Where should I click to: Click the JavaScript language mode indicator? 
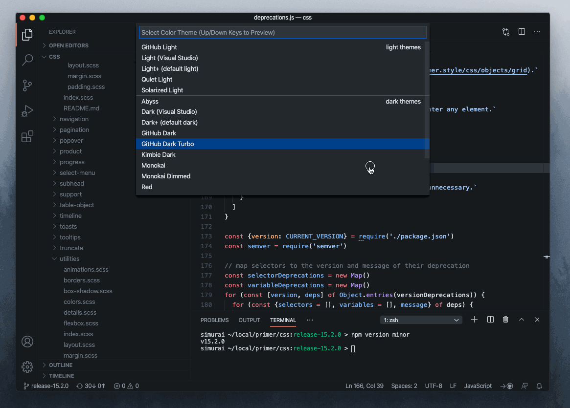[x=478, y=386]
